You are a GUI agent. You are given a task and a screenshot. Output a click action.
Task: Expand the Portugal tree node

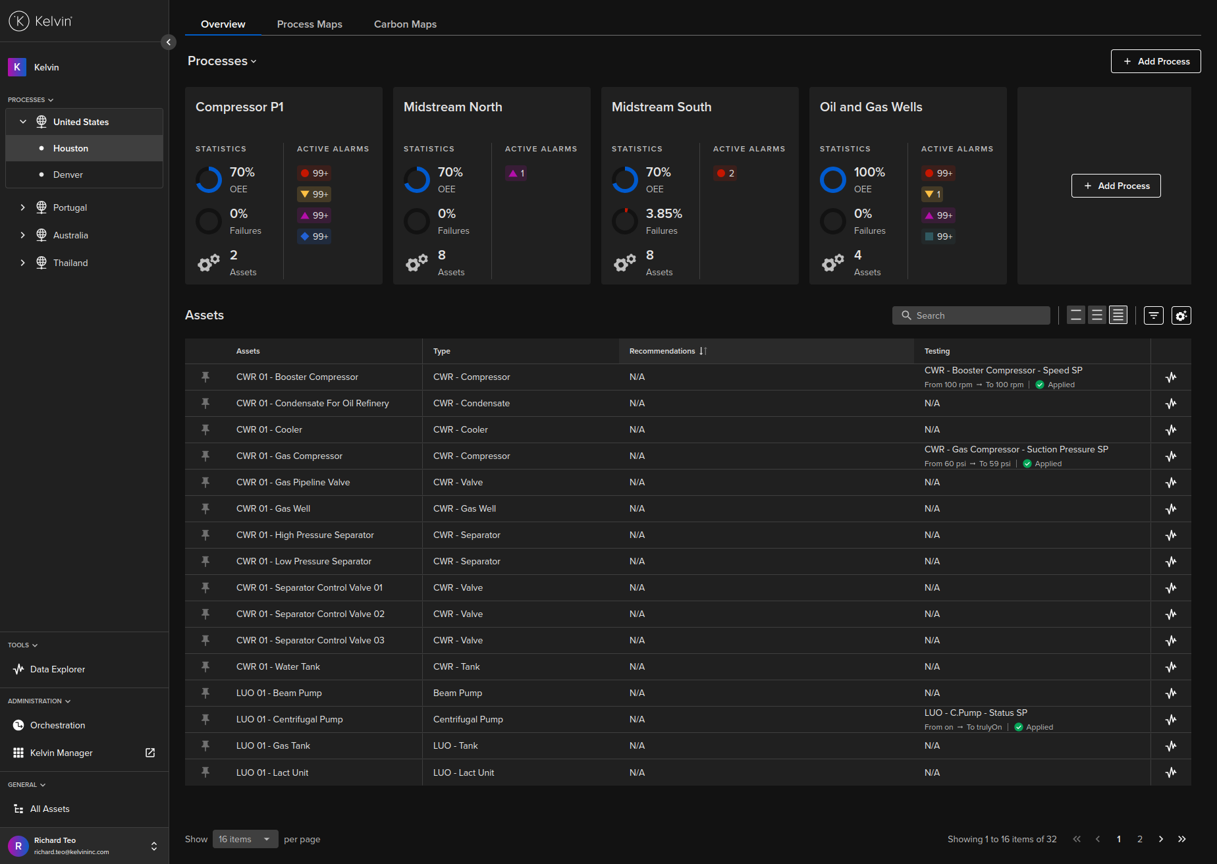click(23, 207)
